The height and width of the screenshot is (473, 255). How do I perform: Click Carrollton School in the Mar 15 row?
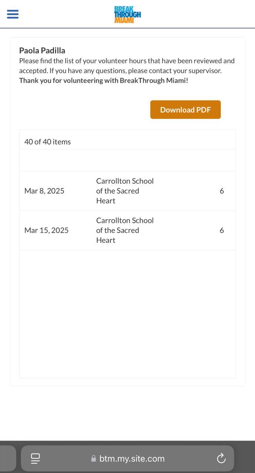tap(125, 230)
